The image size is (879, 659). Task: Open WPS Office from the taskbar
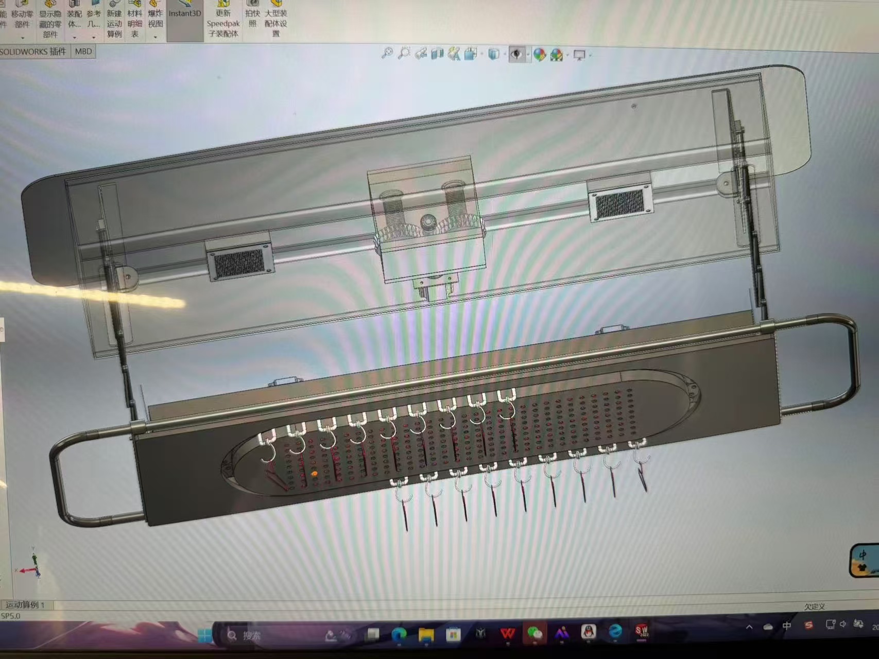(x=508, y=633)
